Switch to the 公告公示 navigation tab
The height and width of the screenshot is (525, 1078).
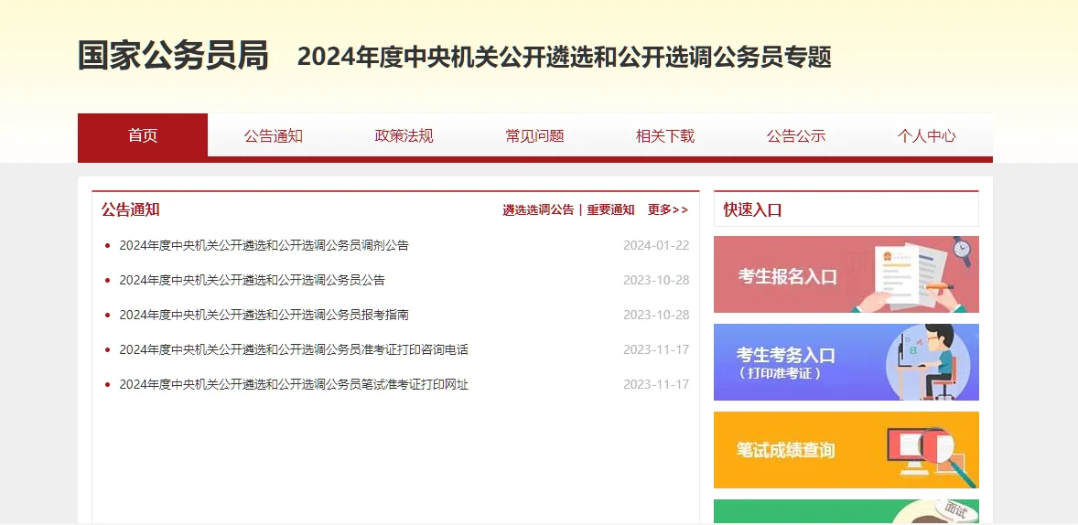click(796, 135)
